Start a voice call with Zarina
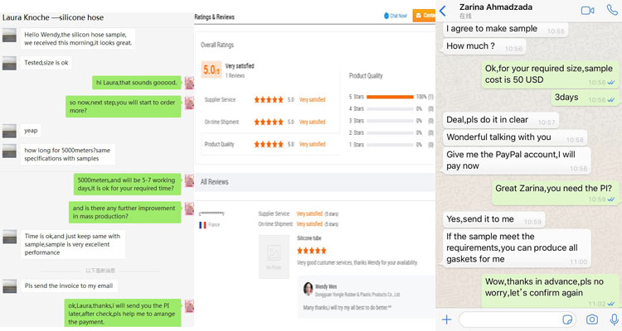The height and width of the screenshot is (331, 622). point(612,10)
